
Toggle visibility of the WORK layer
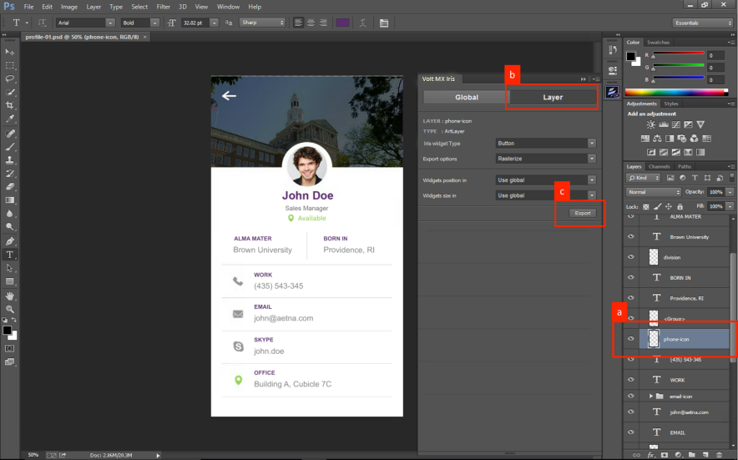click(631, 380)
